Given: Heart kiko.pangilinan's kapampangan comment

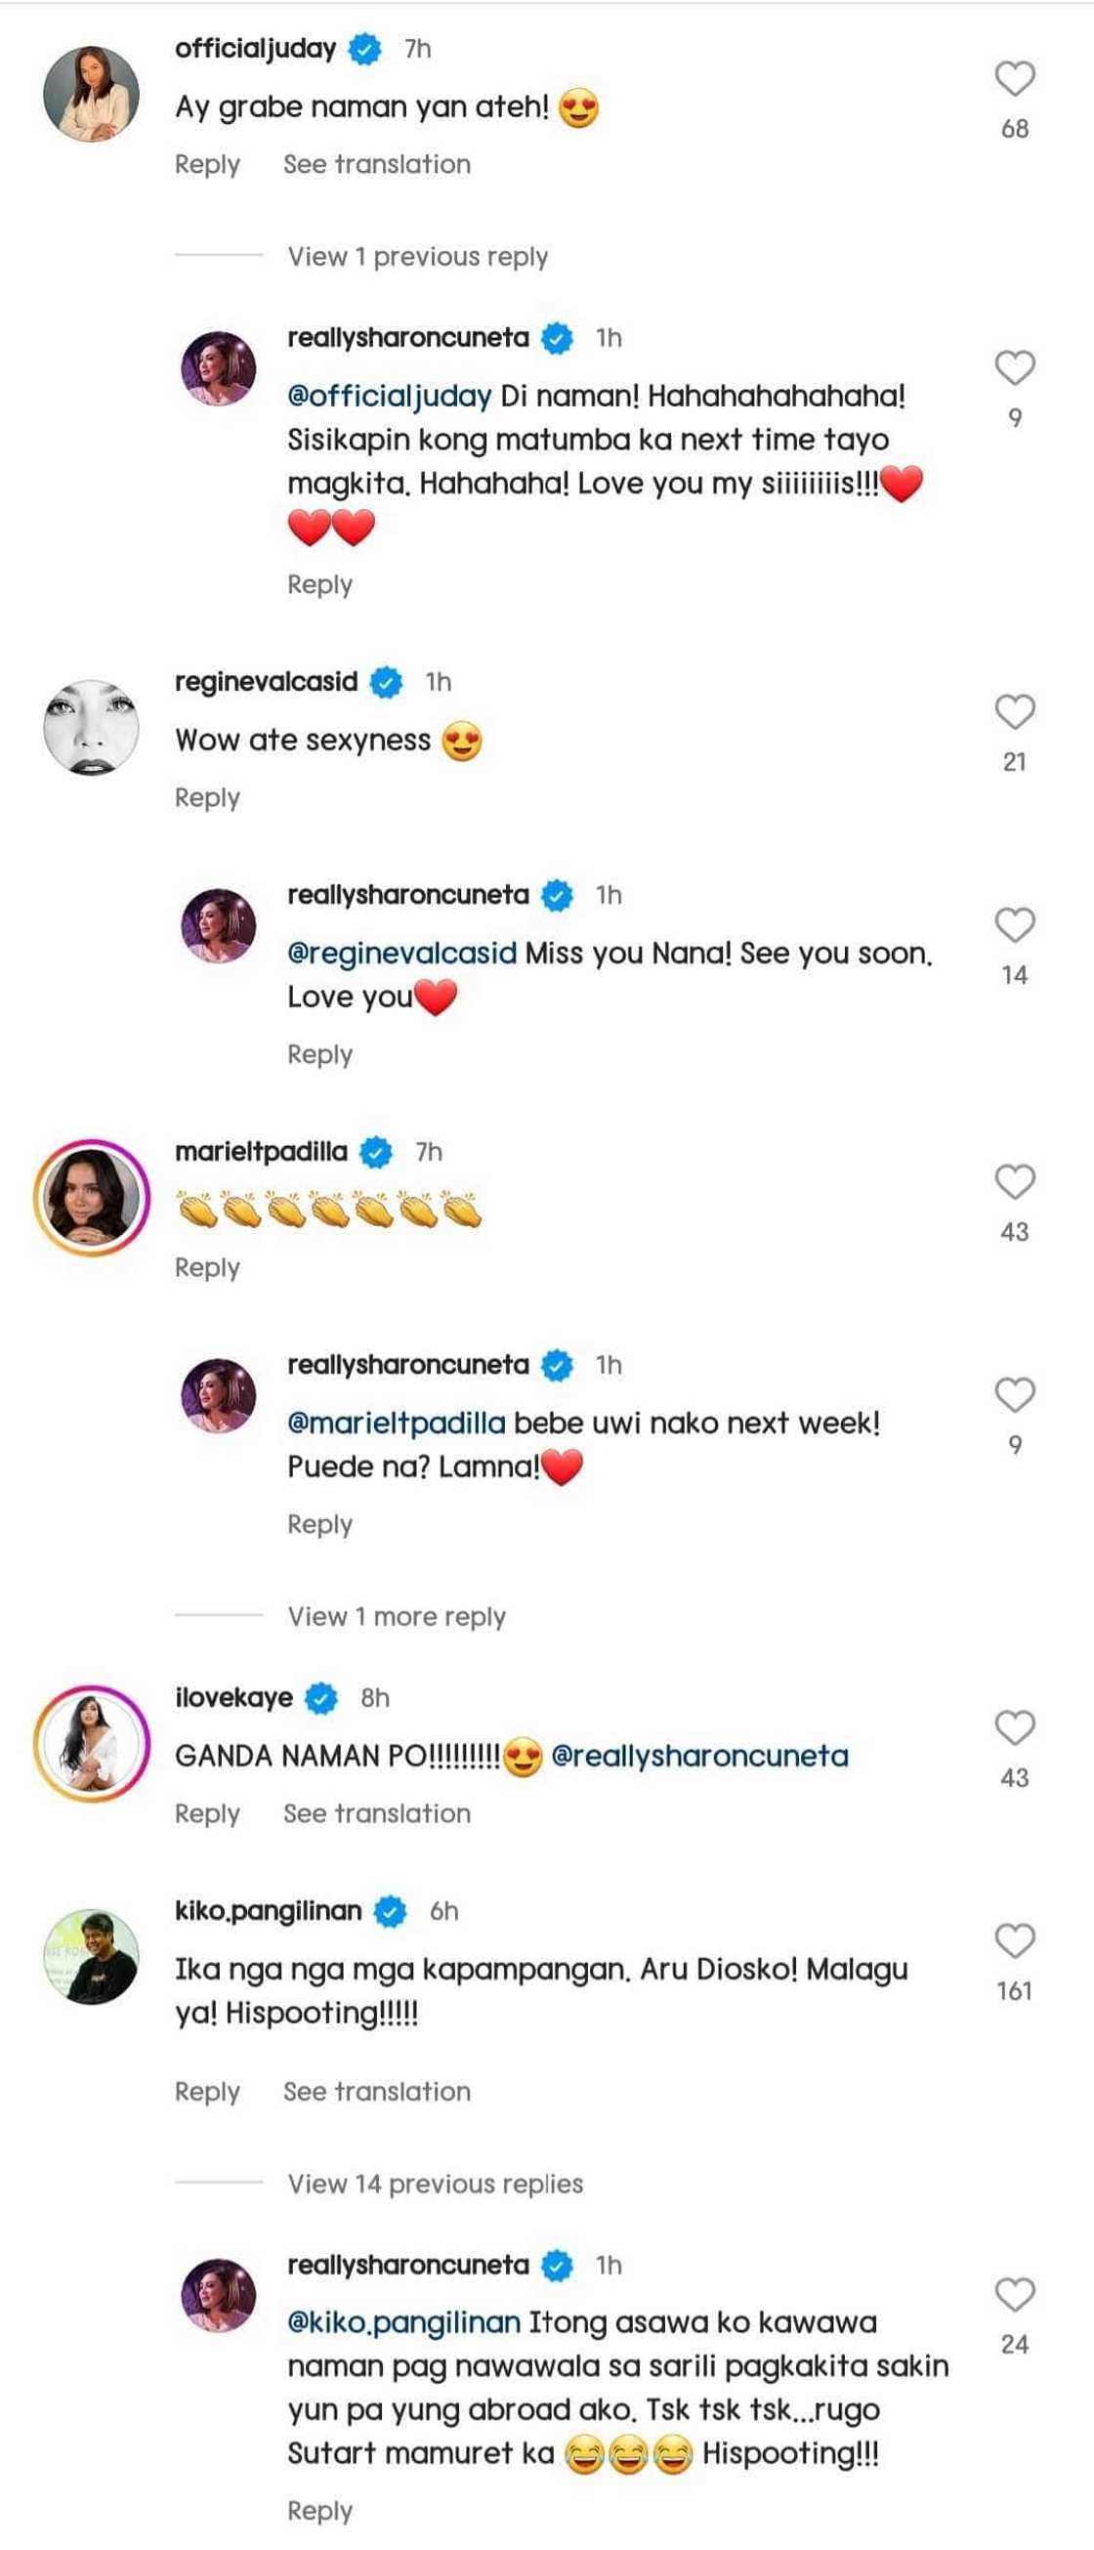Looking at the screenshot, I should tap(1014, 1941).
